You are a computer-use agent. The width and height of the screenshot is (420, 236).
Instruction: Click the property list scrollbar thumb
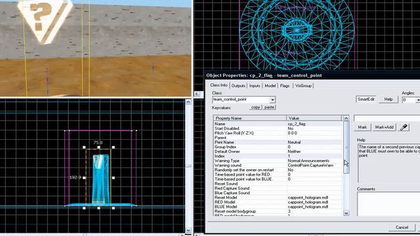click(346, 147)
